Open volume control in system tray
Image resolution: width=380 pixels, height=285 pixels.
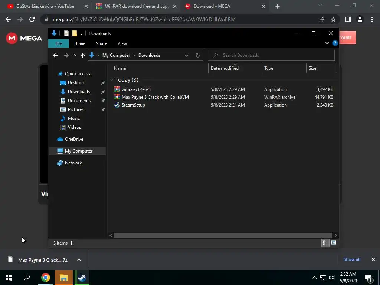tap(332, 278)
